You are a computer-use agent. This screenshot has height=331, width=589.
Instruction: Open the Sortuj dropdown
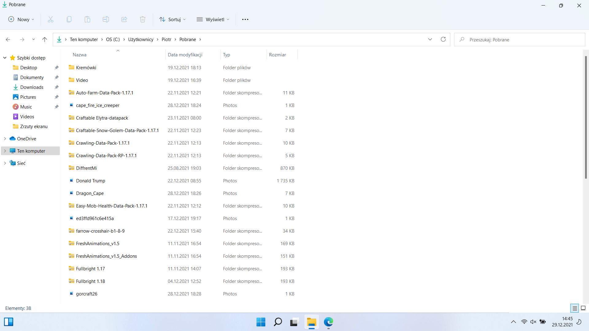point(172,19)
